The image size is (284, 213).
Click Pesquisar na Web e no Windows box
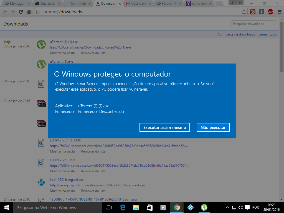click(58, 207)
